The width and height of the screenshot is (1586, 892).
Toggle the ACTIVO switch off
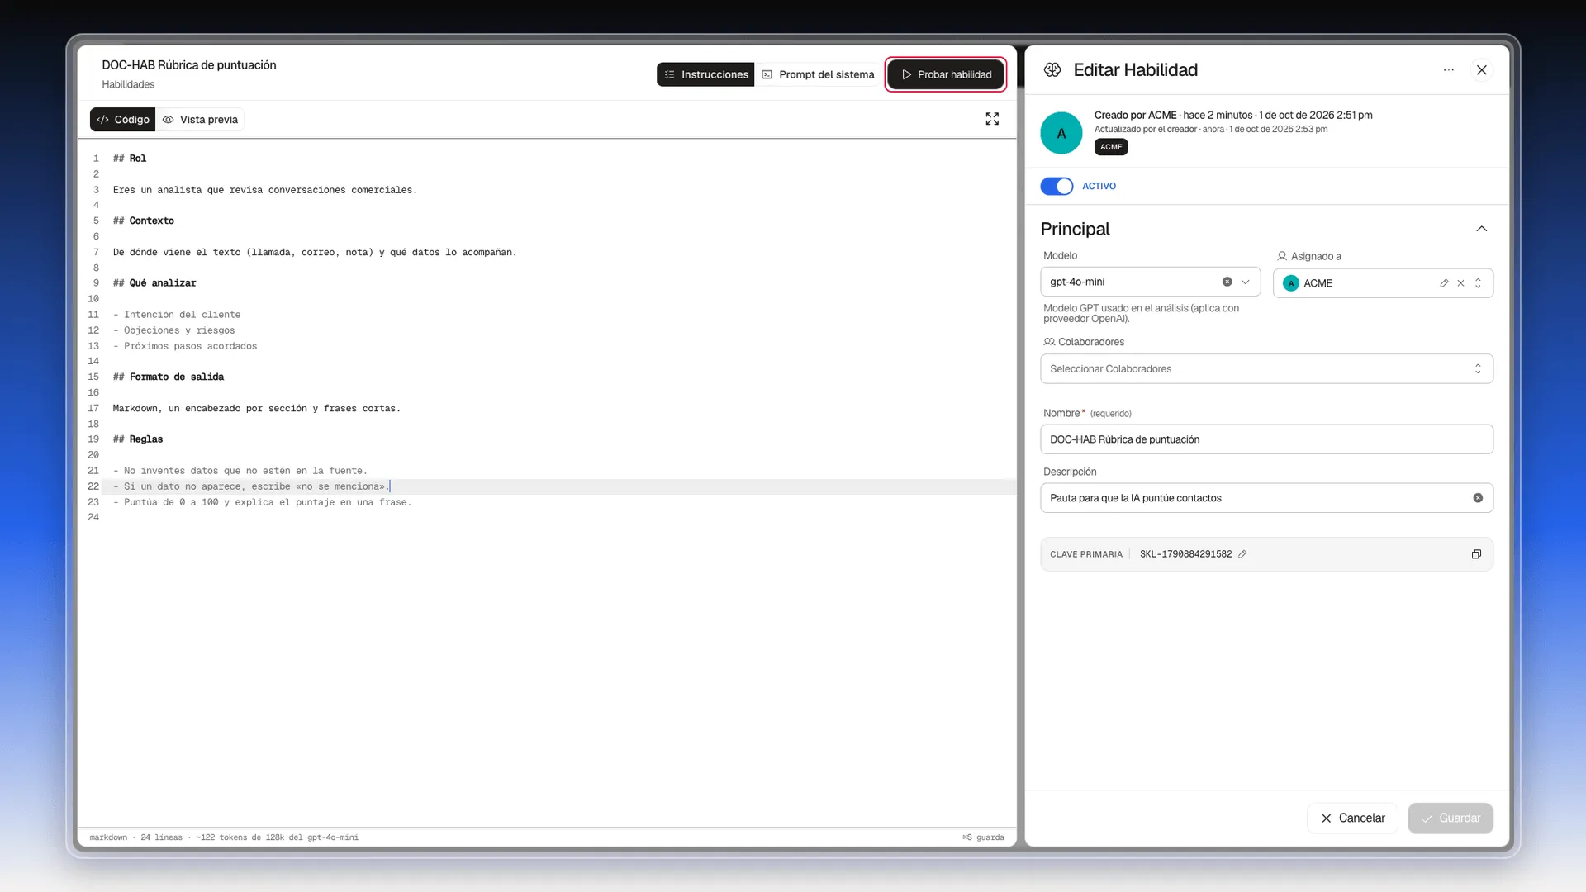pyautogui.click(x=1057, y=186)
